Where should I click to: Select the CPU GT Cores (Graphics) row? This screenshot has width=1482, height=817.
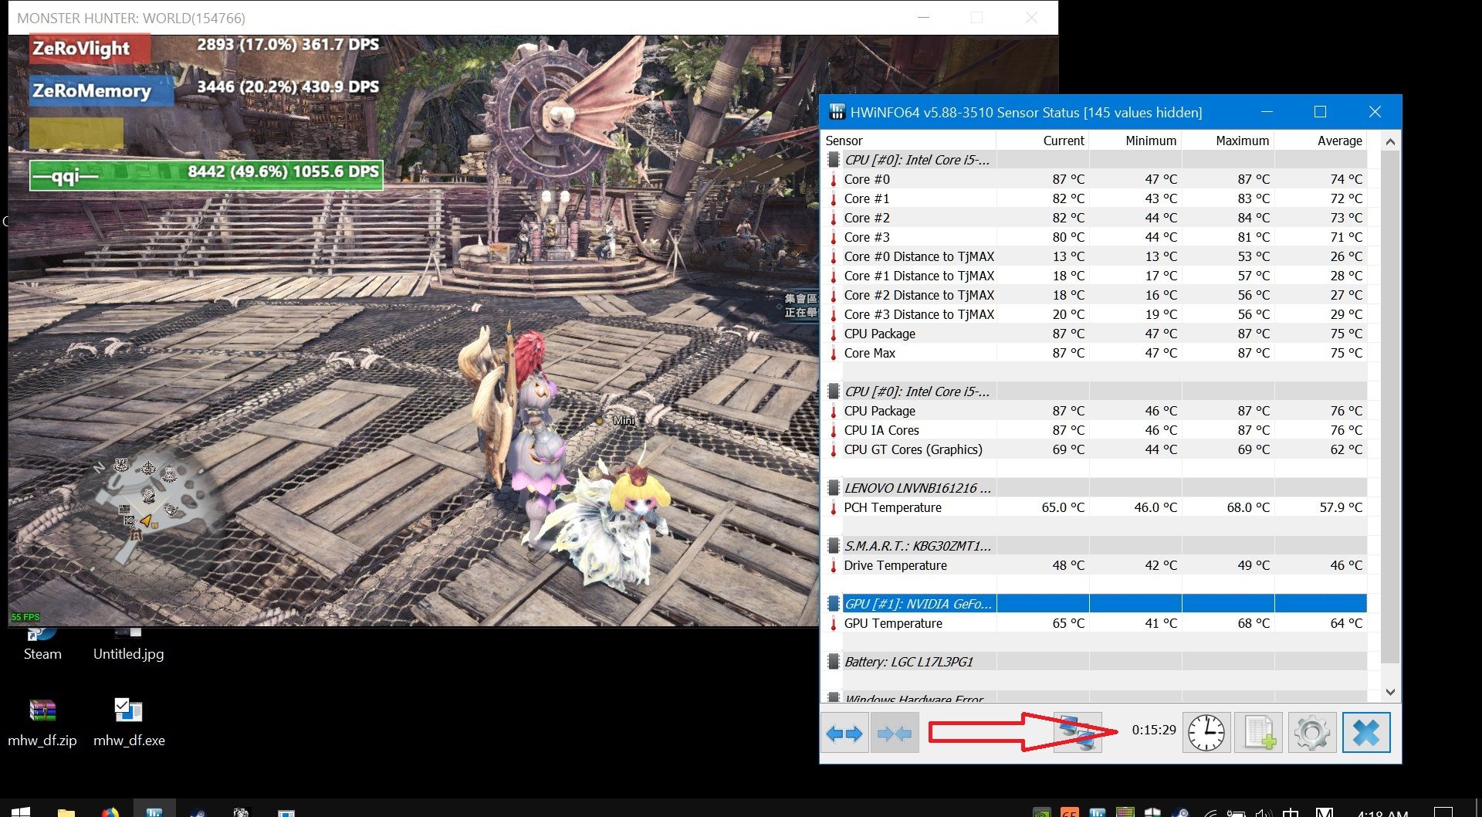pos(1095,449)
